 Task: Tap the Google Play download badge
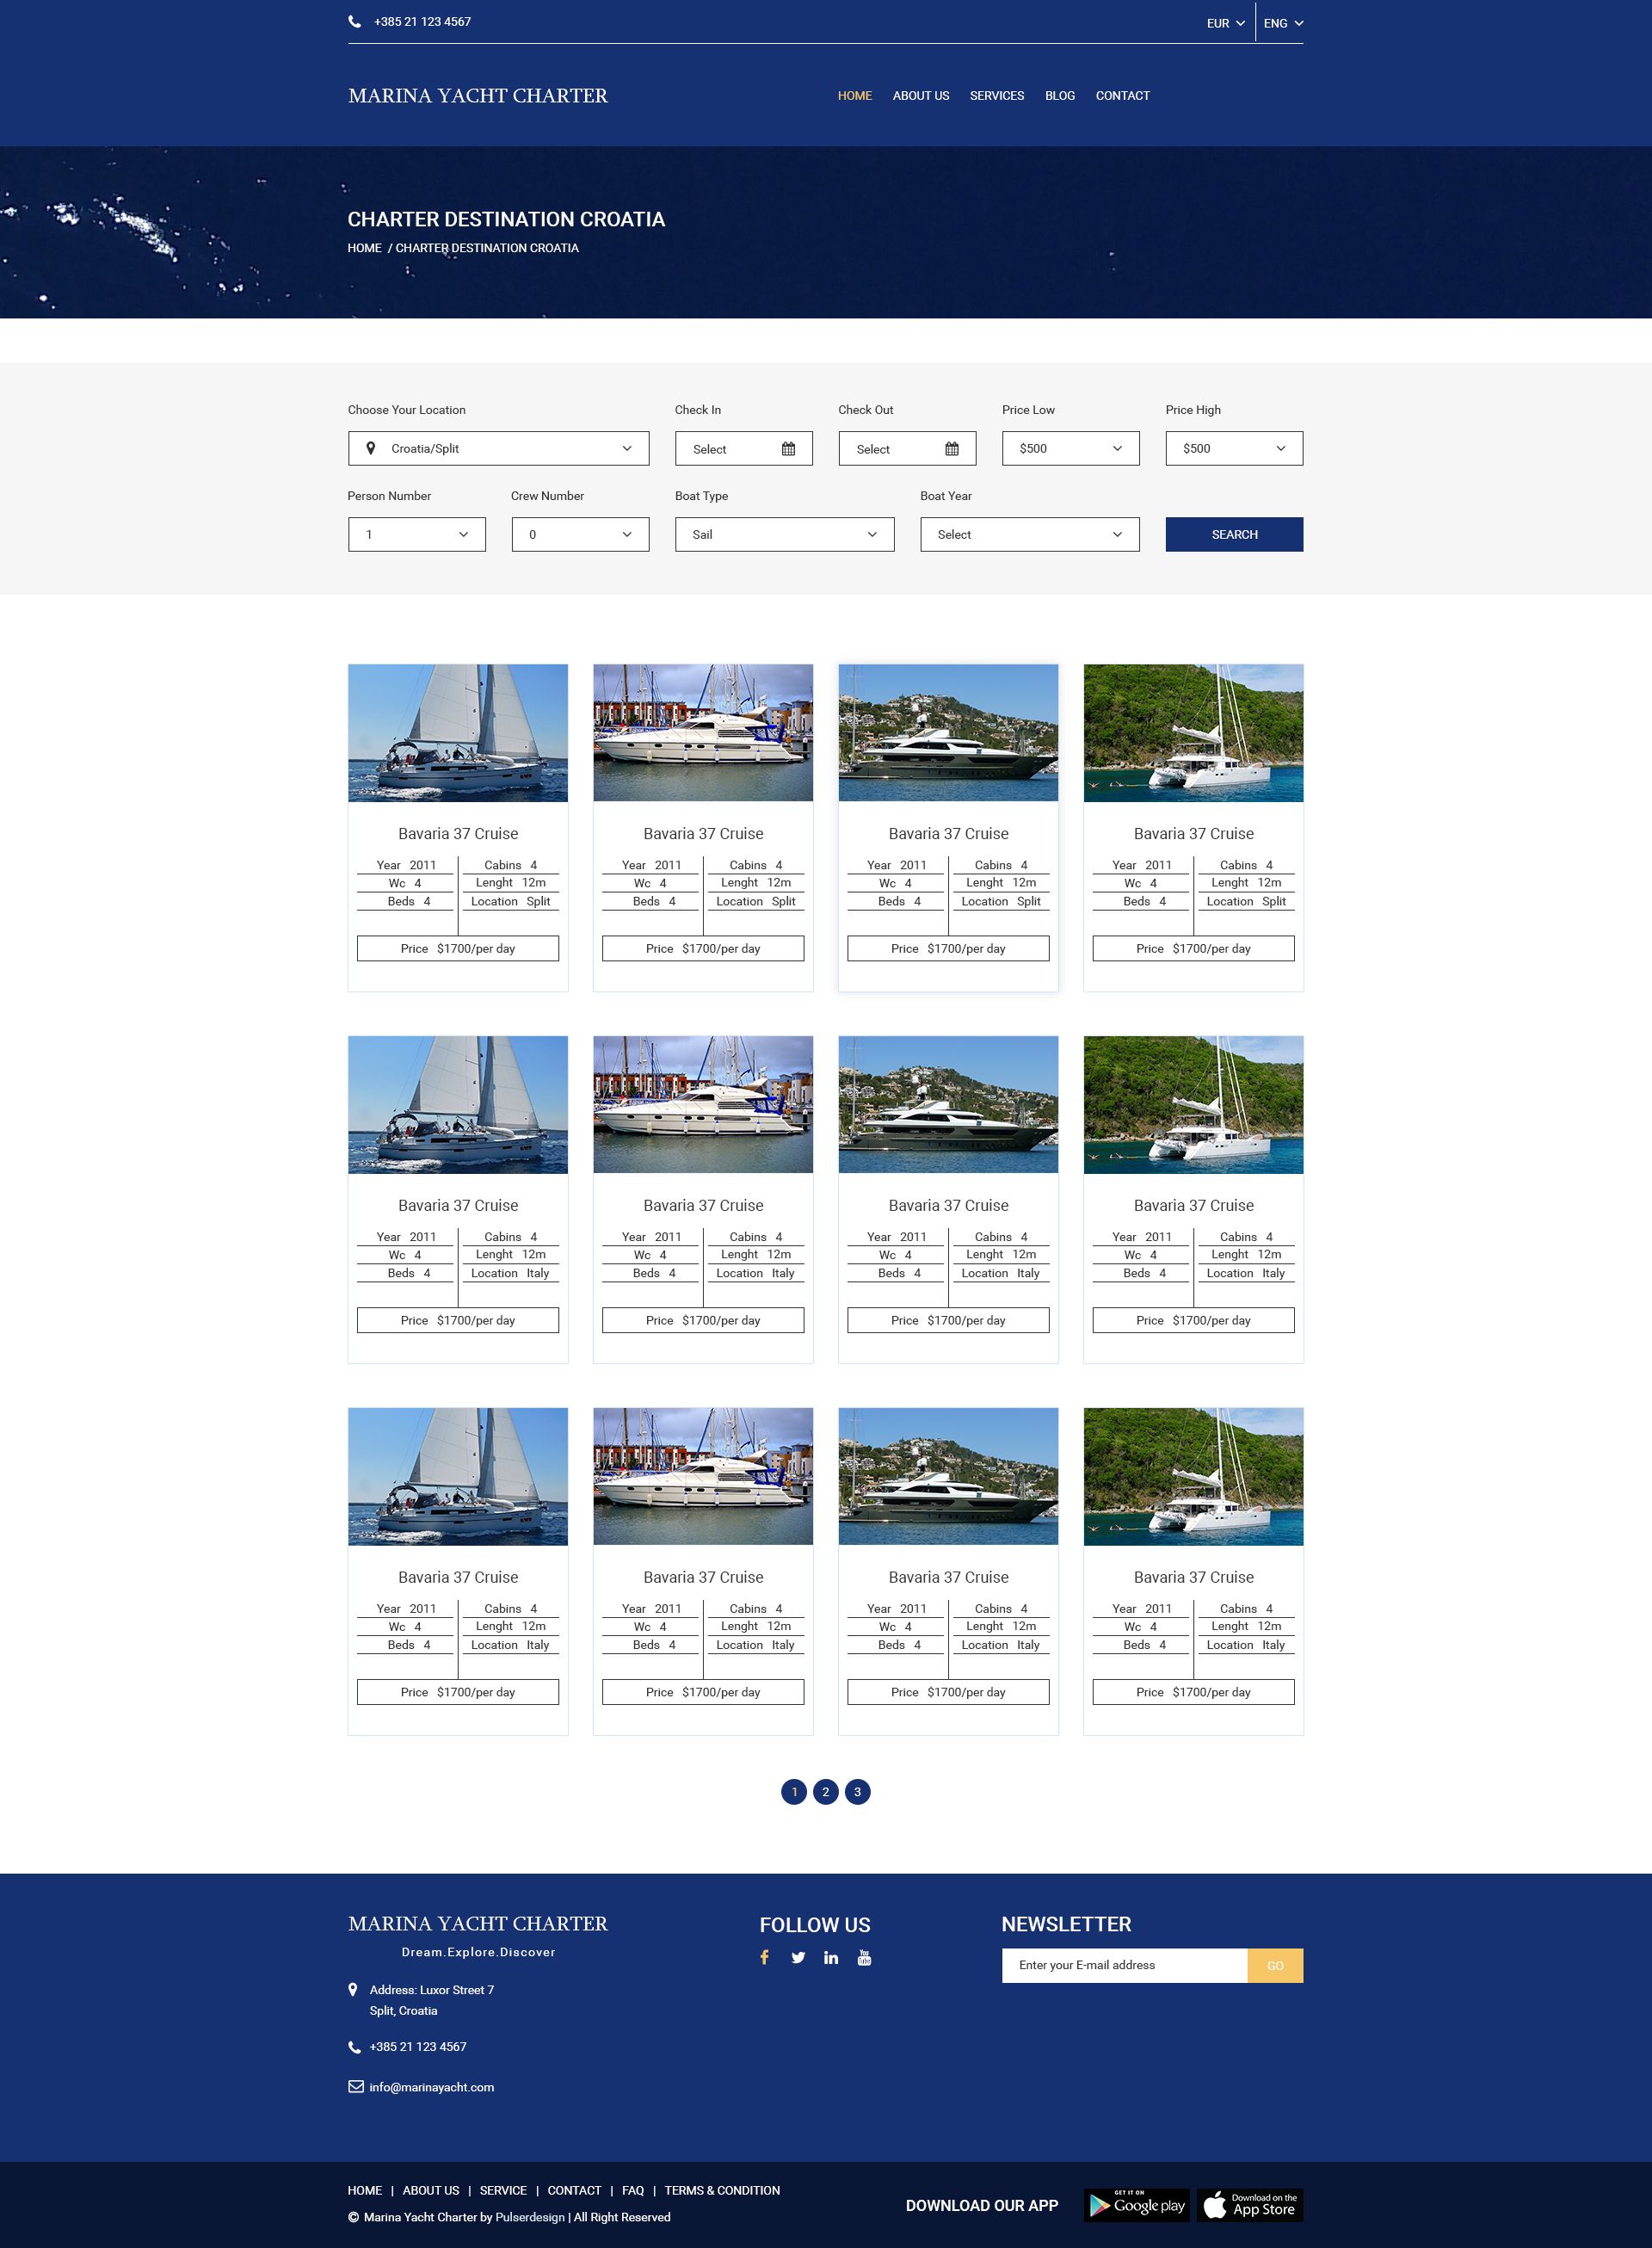(x=1137, y=2205)
